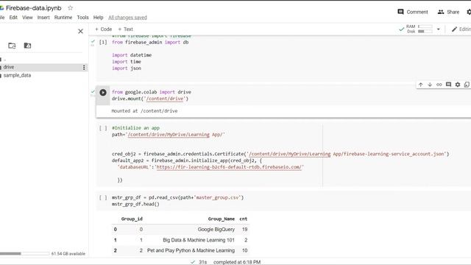
Task: Click the executed cell [1] run indicator
Action: click(103, 42)
